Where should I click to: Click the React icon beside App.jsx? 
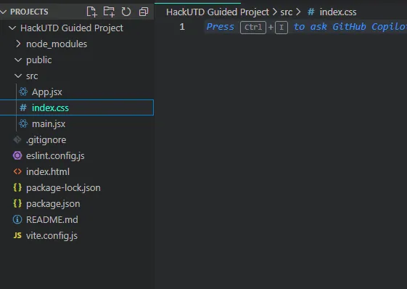tap(23, 91)
